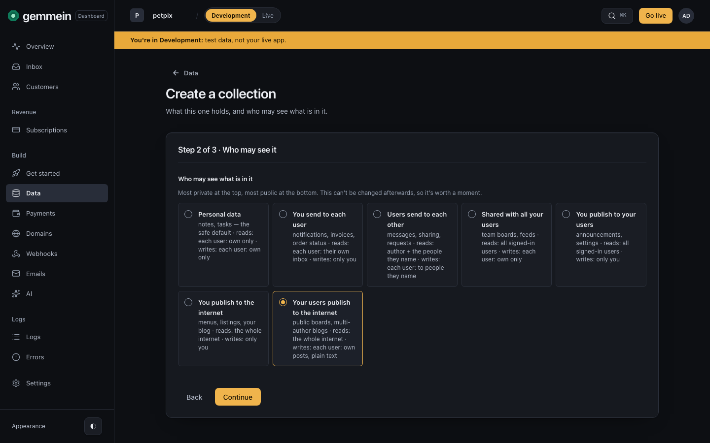This screenshot has width=710, height=443.
Task: Click the AI sparkle icon
Action: coord(16,294)
